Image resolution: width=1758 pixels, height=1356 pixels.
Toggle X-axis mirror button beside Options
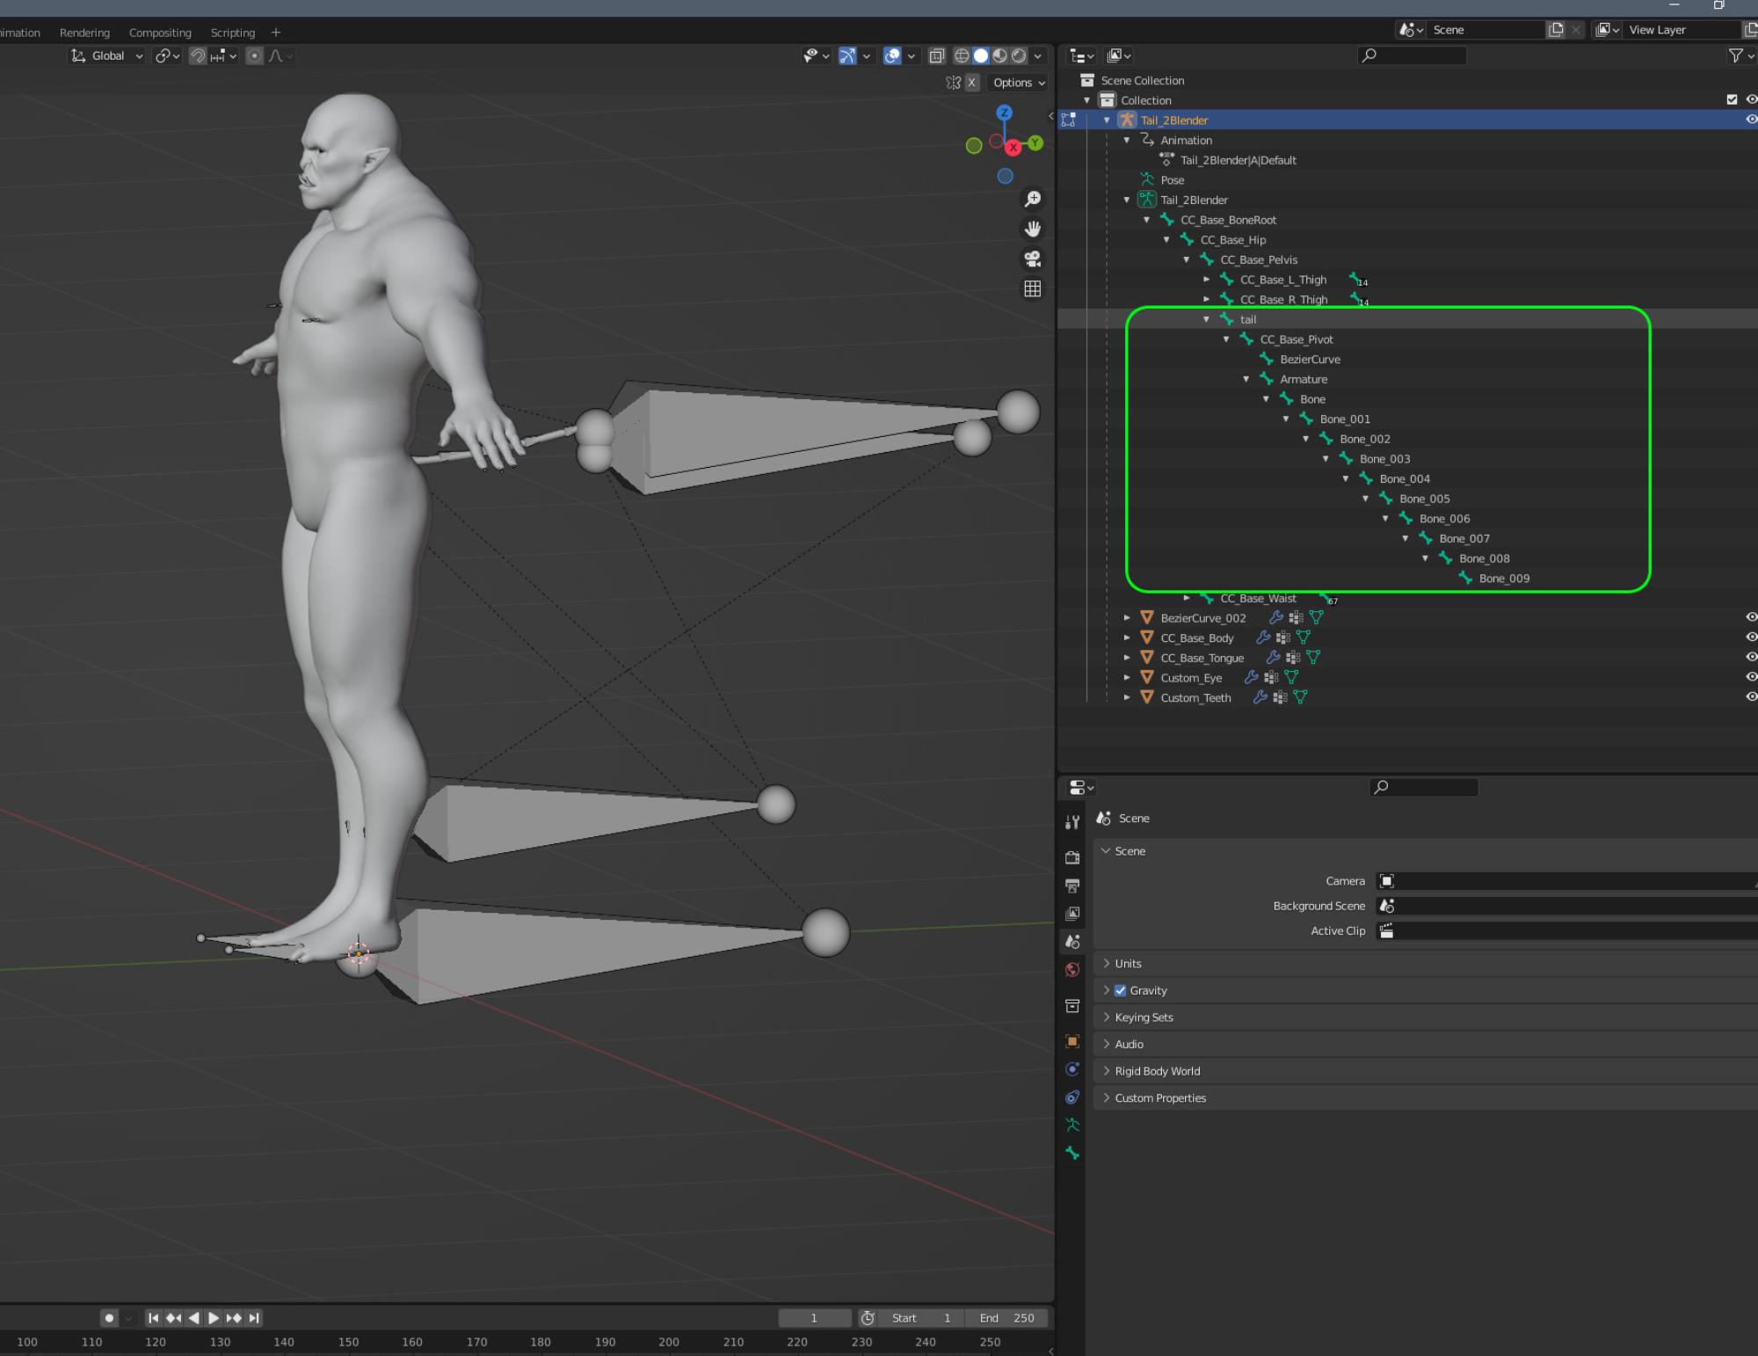pos(971,83)
